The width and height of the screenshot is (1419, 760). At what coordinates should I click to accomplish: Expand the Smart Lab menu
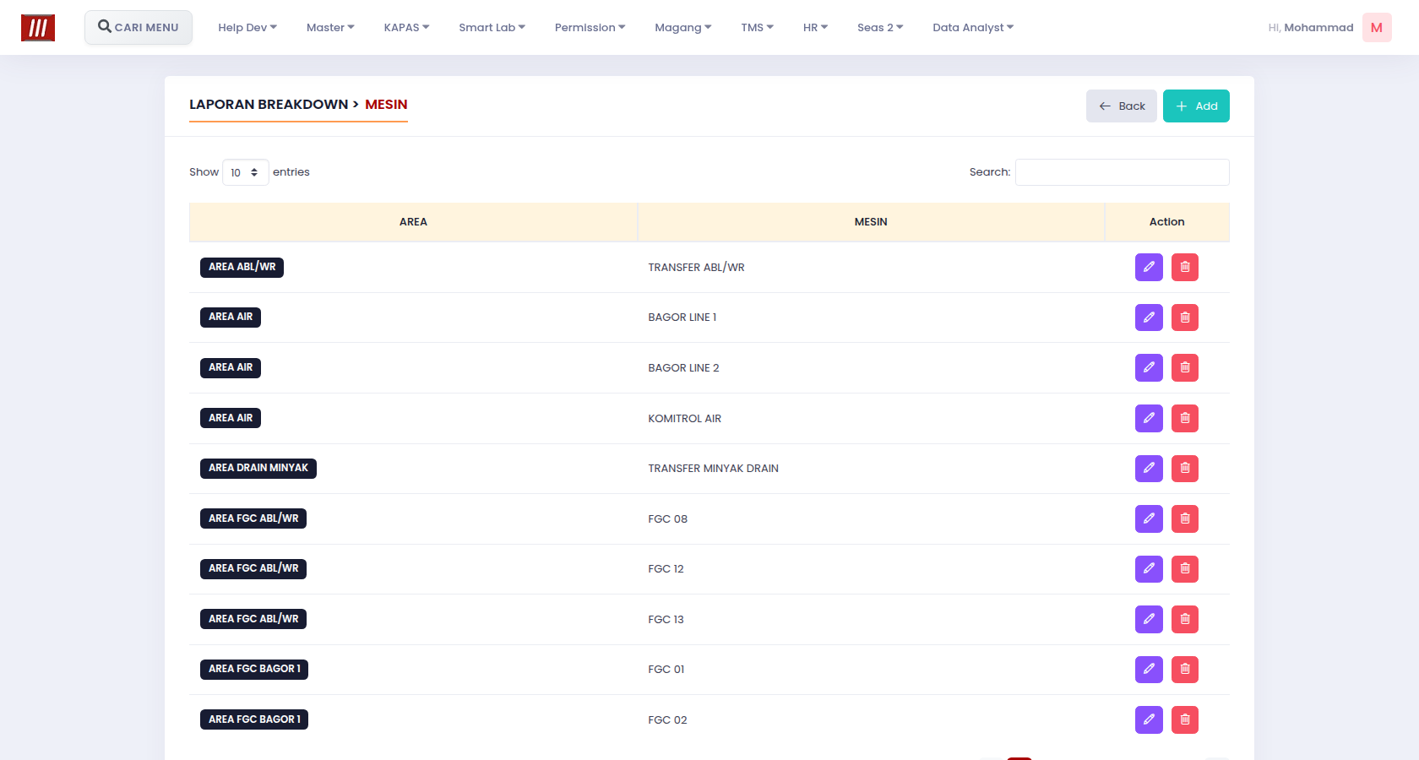492,28
